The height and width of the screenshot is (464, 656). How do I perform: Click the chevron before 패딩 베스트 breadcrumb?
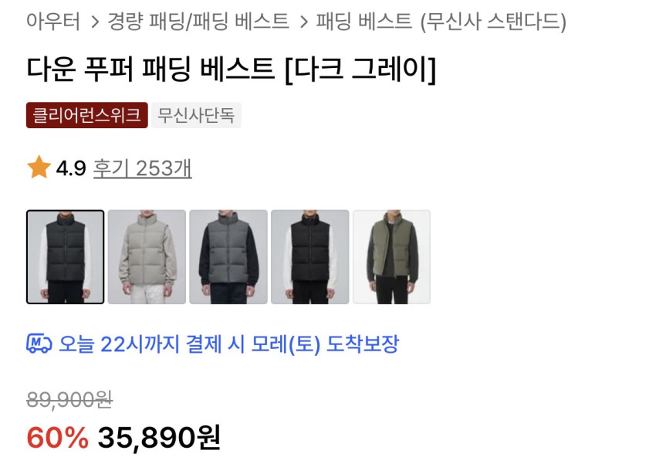pos(304,22)
